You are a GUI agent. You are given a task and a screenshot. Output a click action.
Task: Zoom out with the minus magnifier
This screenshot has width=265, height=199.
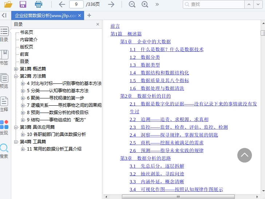pos(132,4)
